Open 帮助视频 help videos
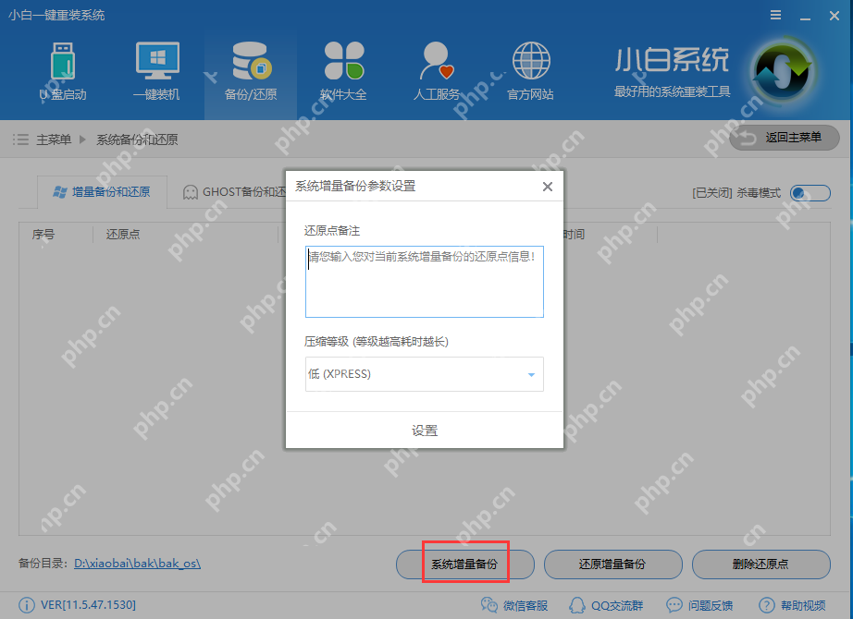Screen dimensions: 853x619 click(792, 605)
